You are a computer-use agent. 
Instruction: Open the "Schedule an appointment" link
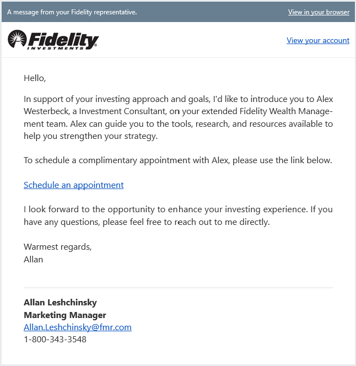pyautogui.click(x=73, y=185)
